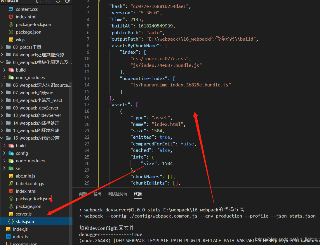Click the builtAt value 1618240549939
This screenshot has height=245, width=320.
point(156,26)
